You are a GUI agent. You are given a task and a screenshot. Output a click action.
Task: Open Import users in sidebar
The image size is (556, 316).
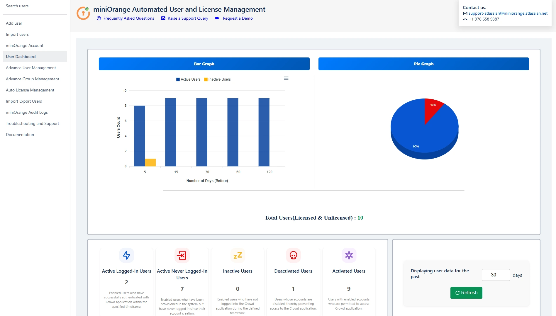[35, 34]
